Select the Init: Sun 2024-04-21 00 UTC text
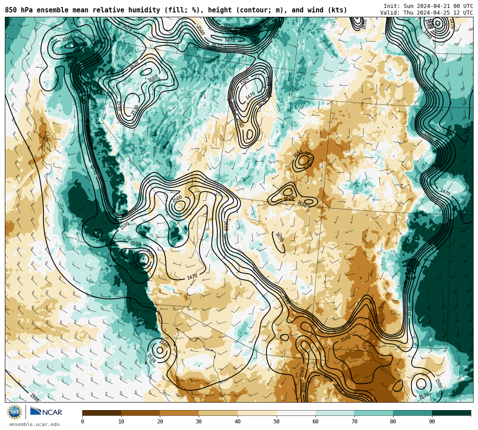478x430 pixels. [x=428, y=6]
